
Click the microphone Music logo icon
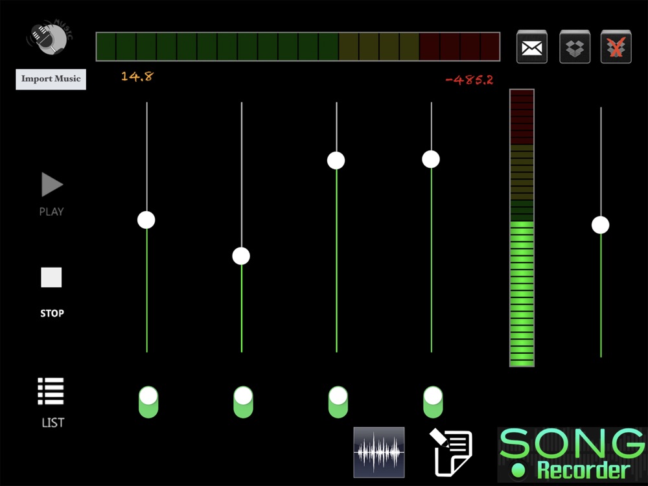(50, 37)
